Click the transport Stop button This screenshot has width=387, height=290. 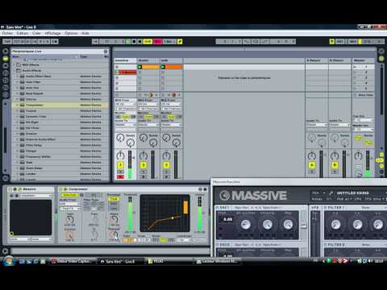[134, 41]
